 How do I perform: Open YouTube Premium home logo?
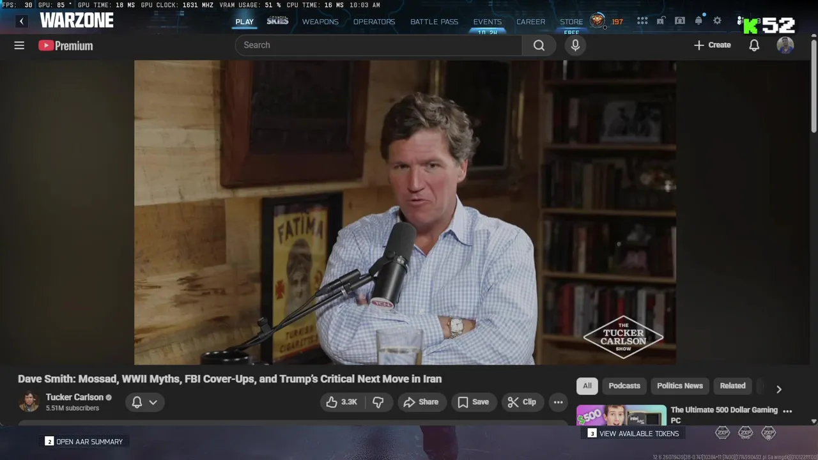click(x=65, y=45)
